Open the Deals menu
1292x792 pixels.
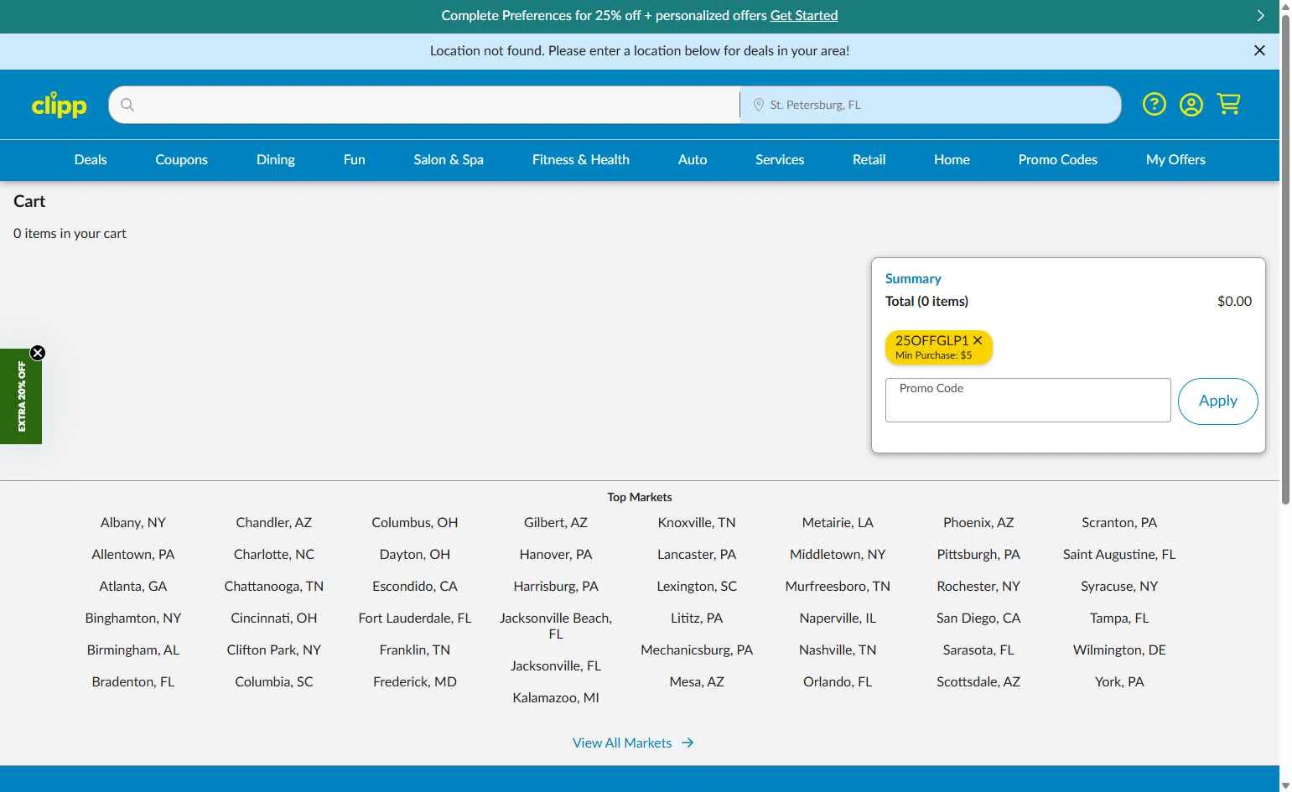click(91, 159)
